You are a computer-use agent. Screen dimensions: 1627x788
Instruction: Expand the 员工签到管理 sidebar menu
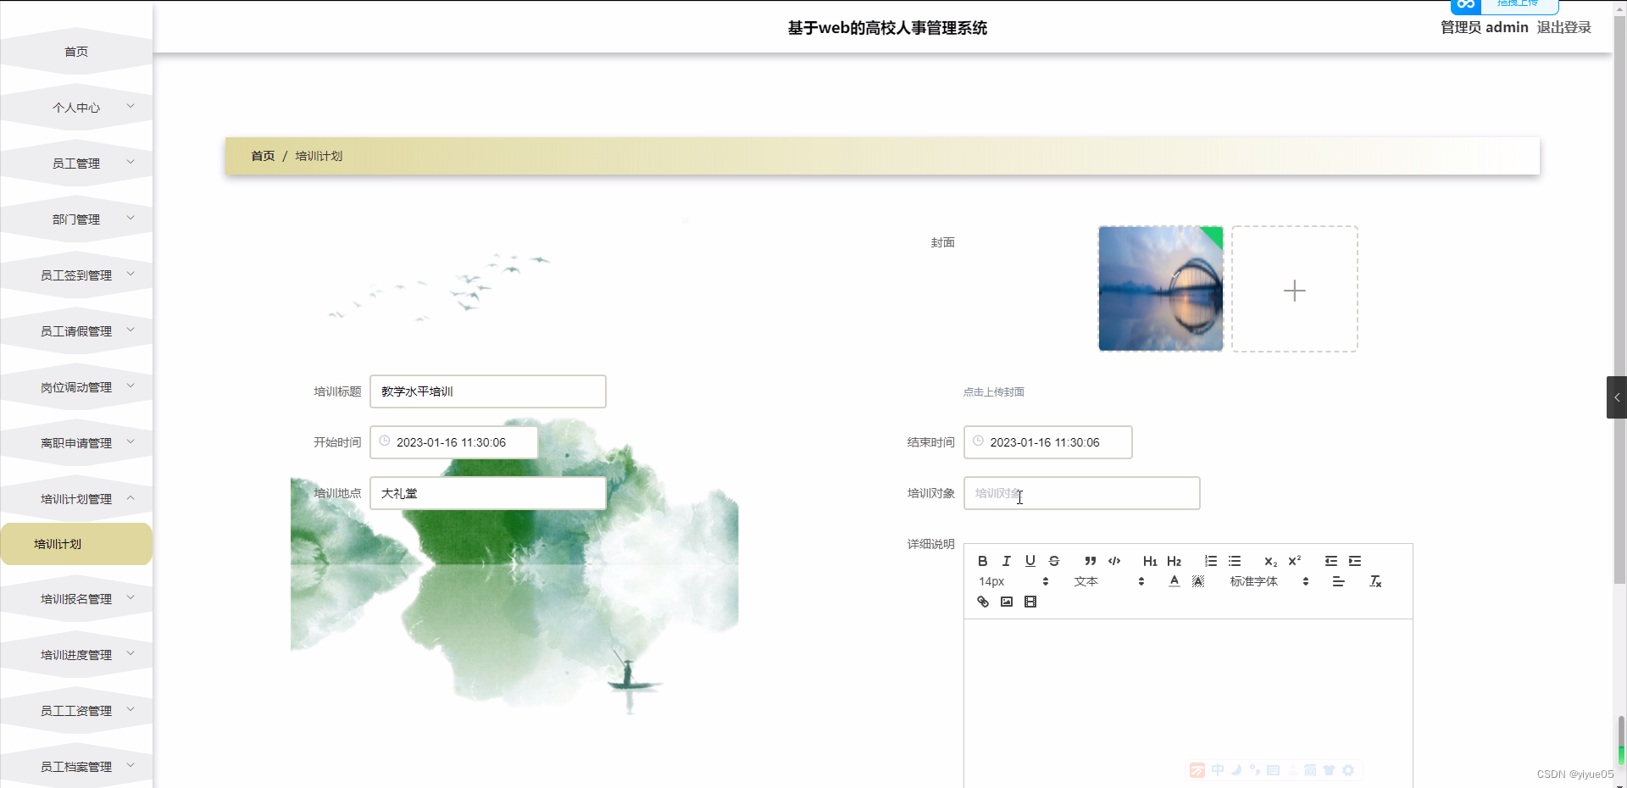(76, 275)
